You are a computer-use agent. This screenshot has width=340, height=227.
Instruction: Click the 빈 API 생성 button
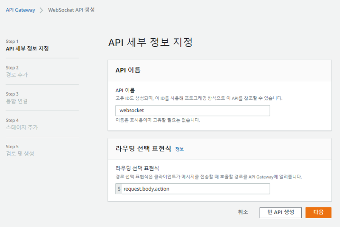(x=280, y=213)
